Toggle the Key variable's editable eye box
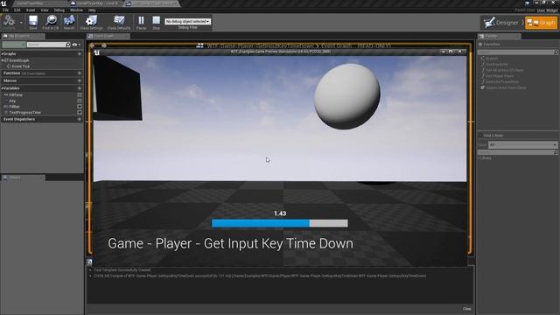The width and height of the screenshot is (560, 315). [x=80, y=101]
